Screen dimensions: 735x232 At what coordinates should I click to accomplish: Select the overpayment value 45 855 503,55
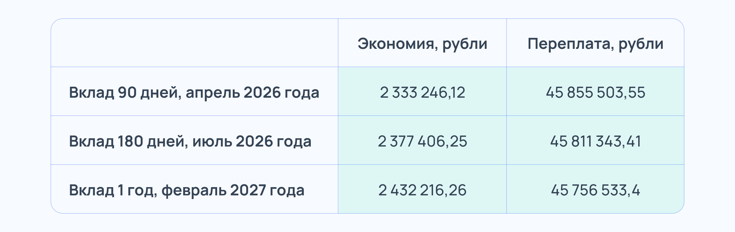pos(595,92)
